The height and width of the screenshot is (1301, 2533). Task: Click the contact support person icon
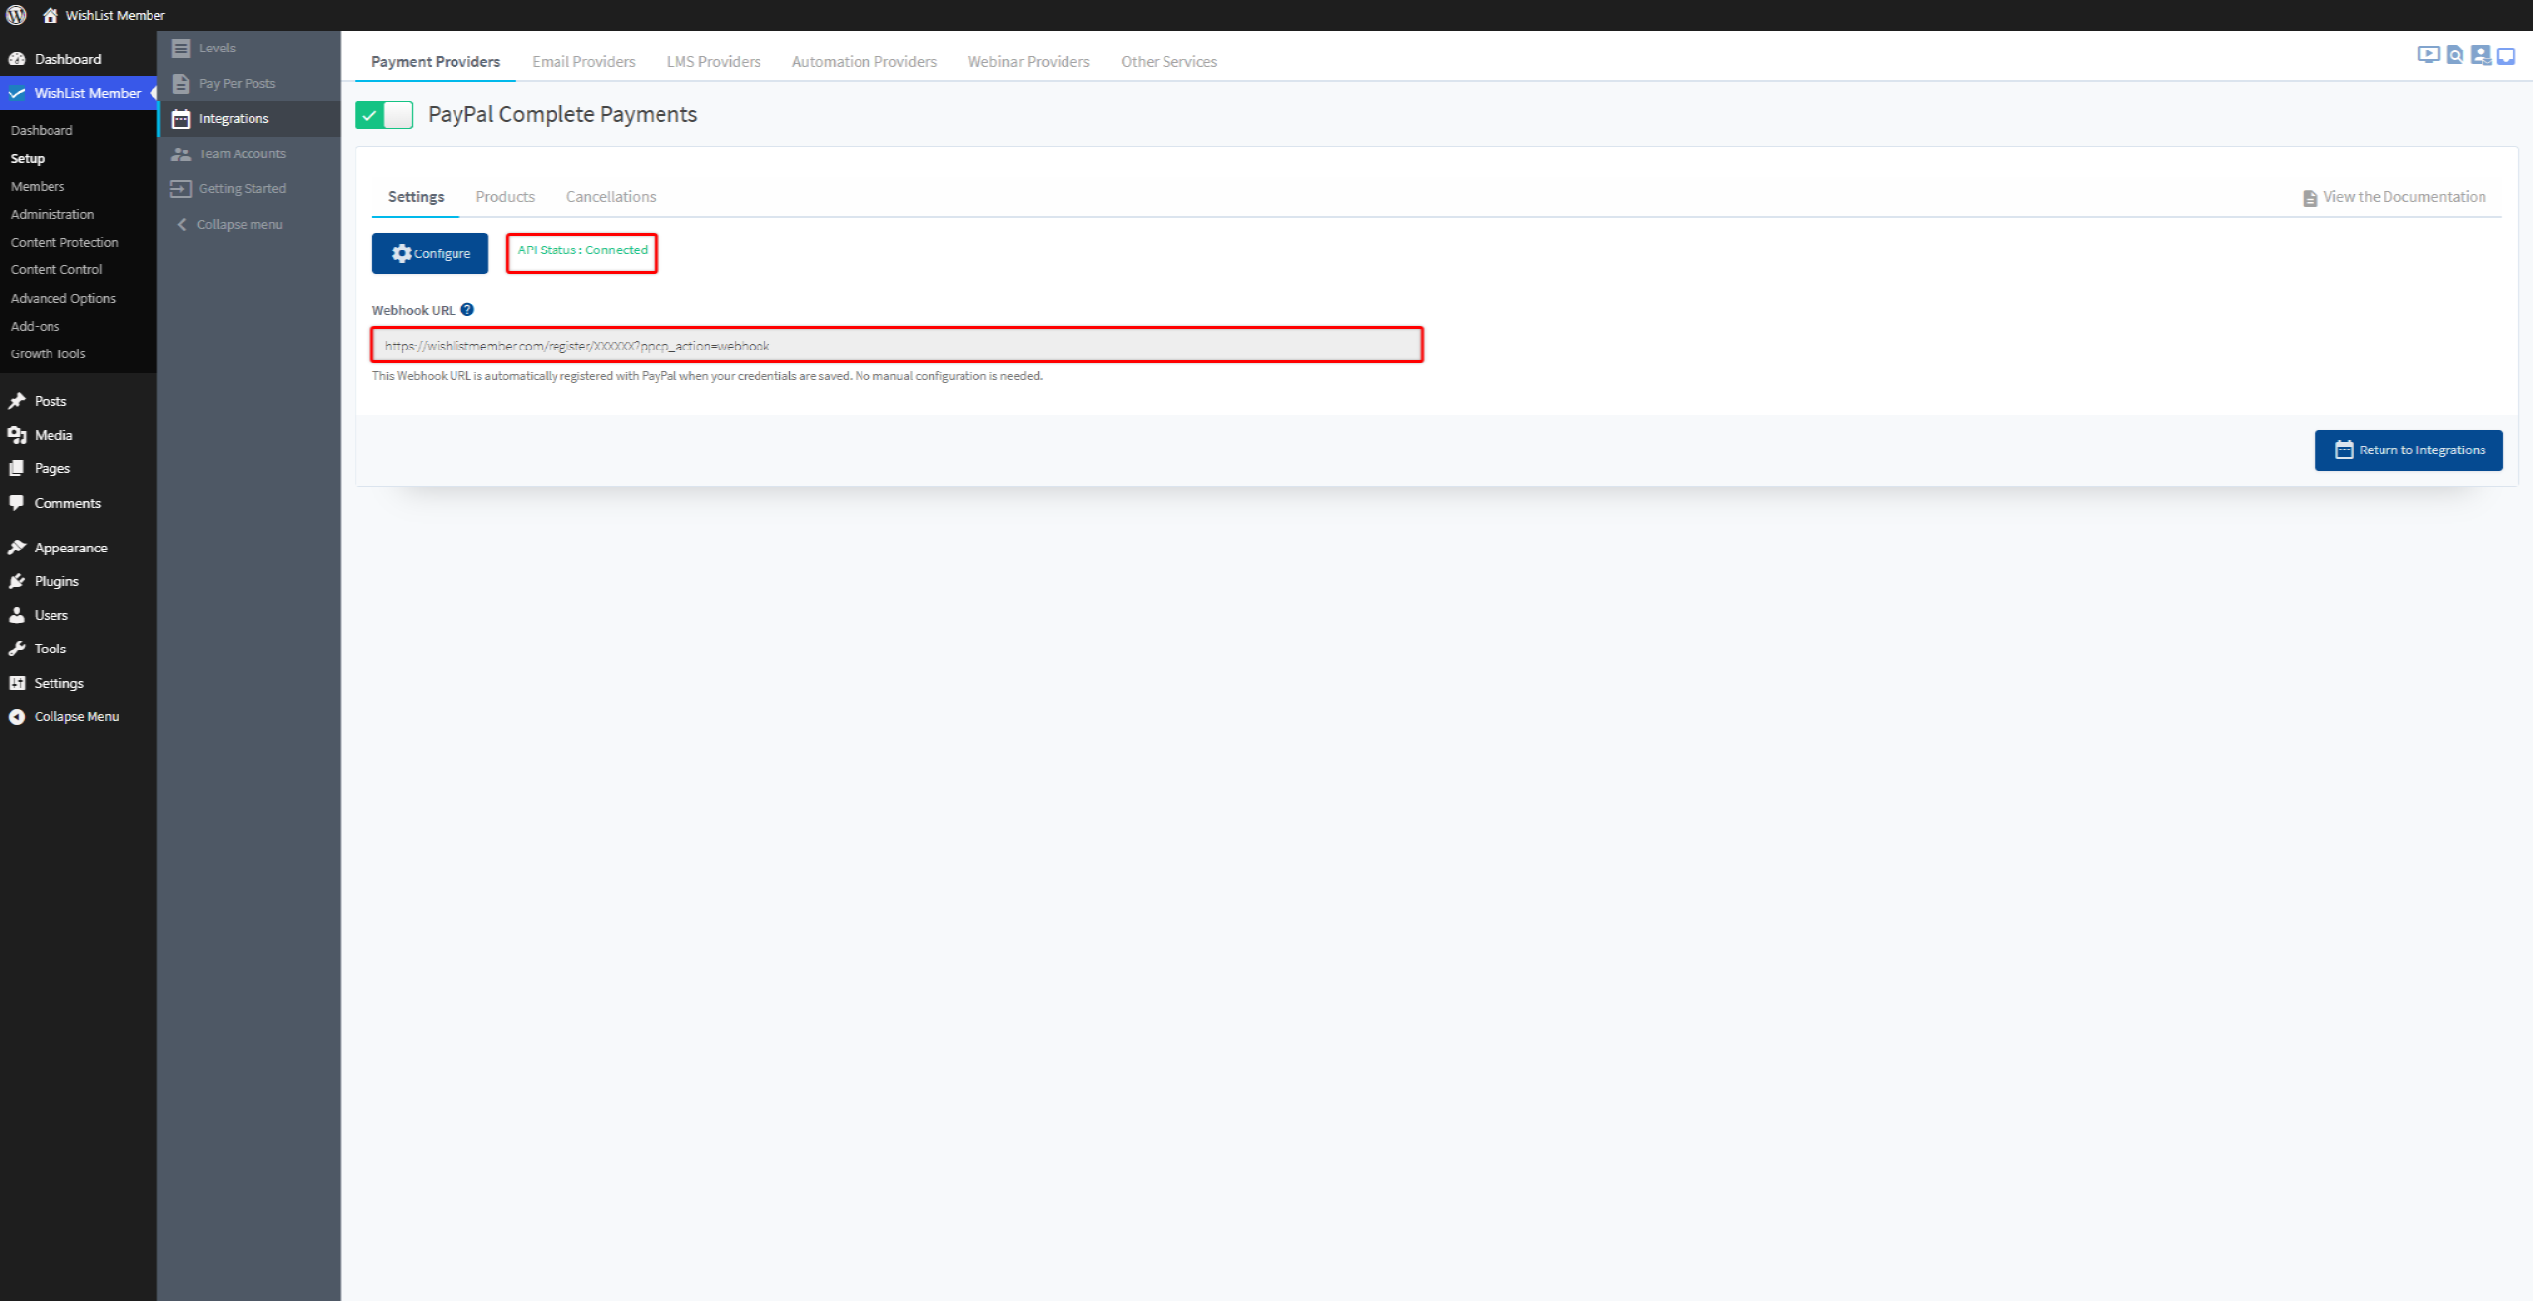coord(2481,55)
